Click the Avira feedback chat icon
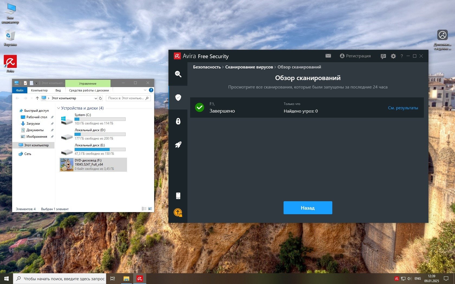 383,56
